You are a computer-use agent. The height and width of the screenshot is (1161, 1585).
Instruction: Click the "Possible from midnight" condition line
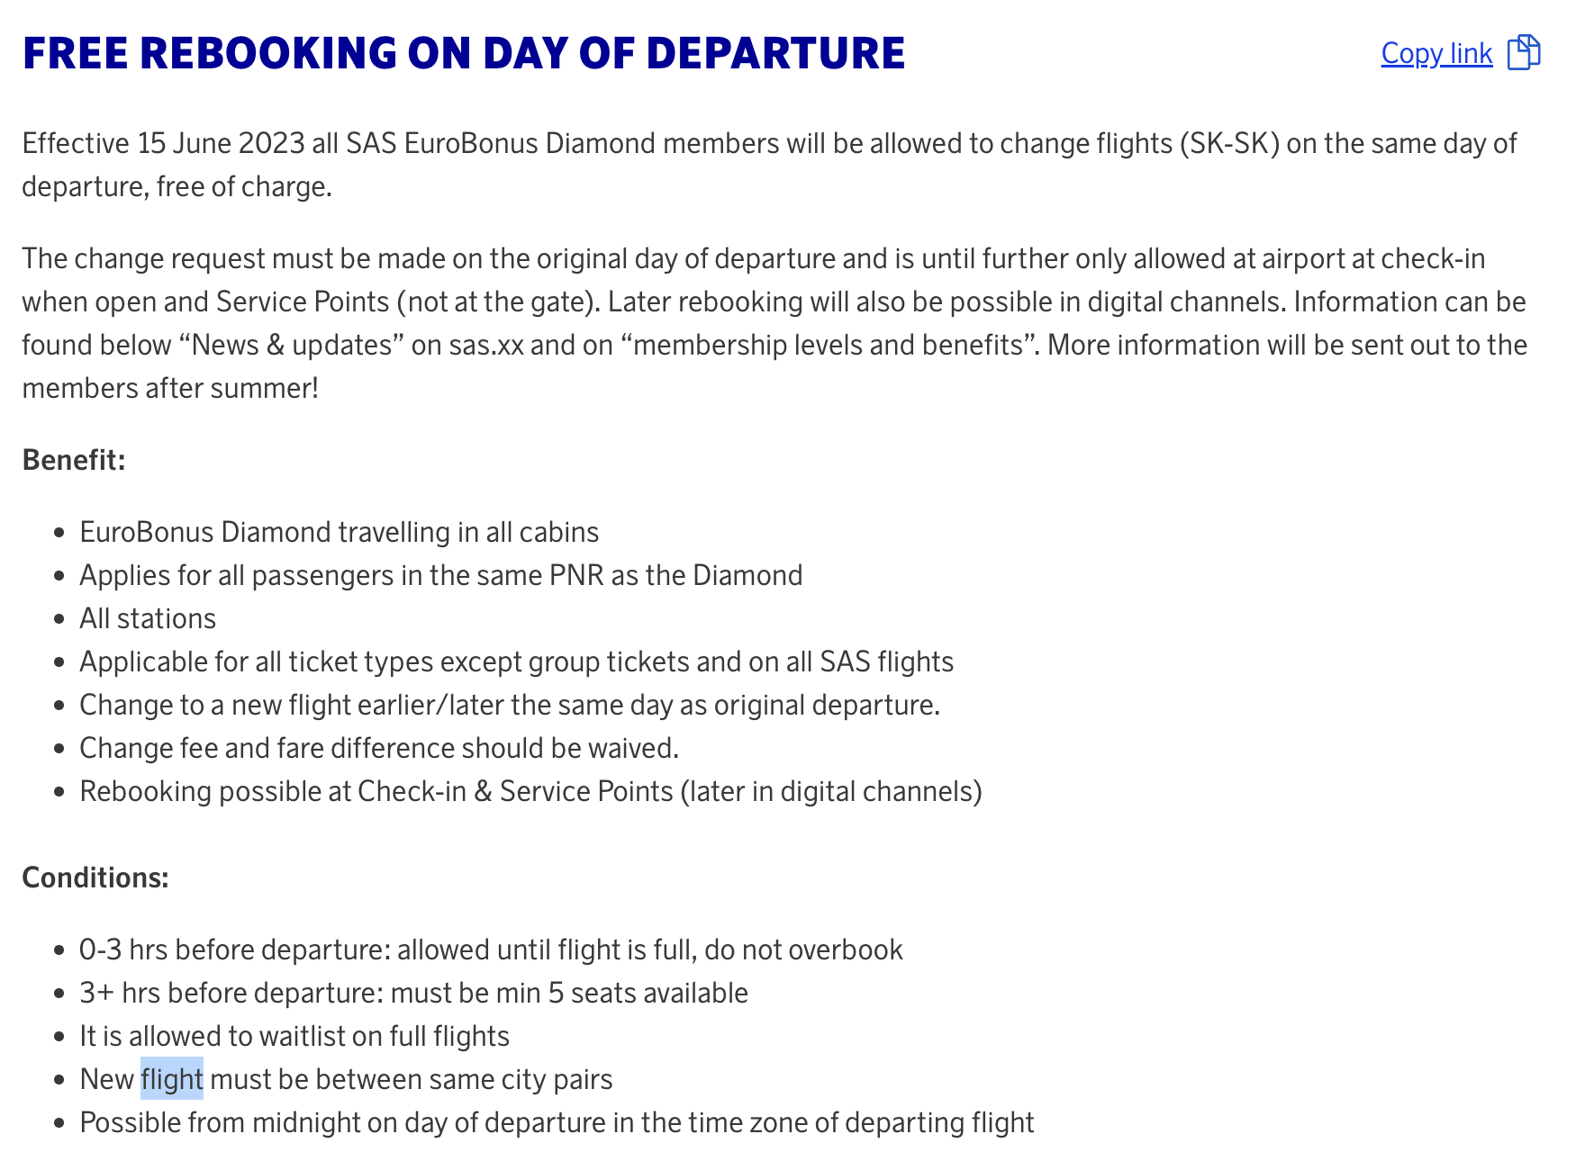[x=557, y=1122]
